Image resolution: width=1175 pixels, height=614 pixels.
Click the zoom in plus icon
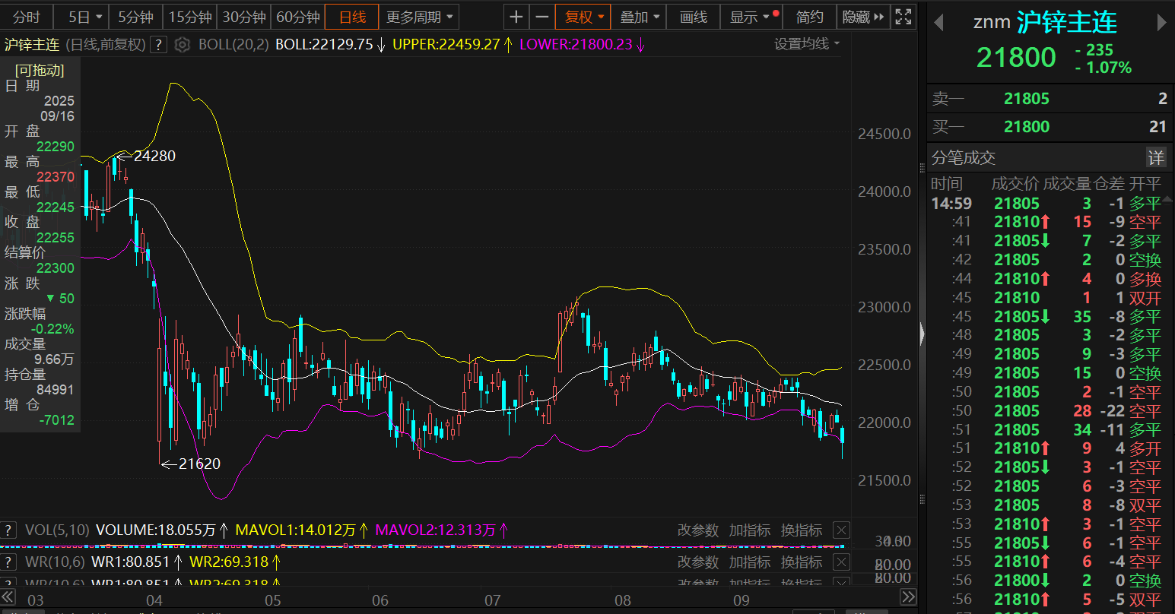click(516, 17)
